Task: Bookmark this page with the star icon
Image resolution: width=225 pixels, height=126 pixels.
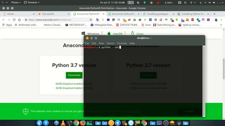Action: pyautogui.click(x=91, y=20)
